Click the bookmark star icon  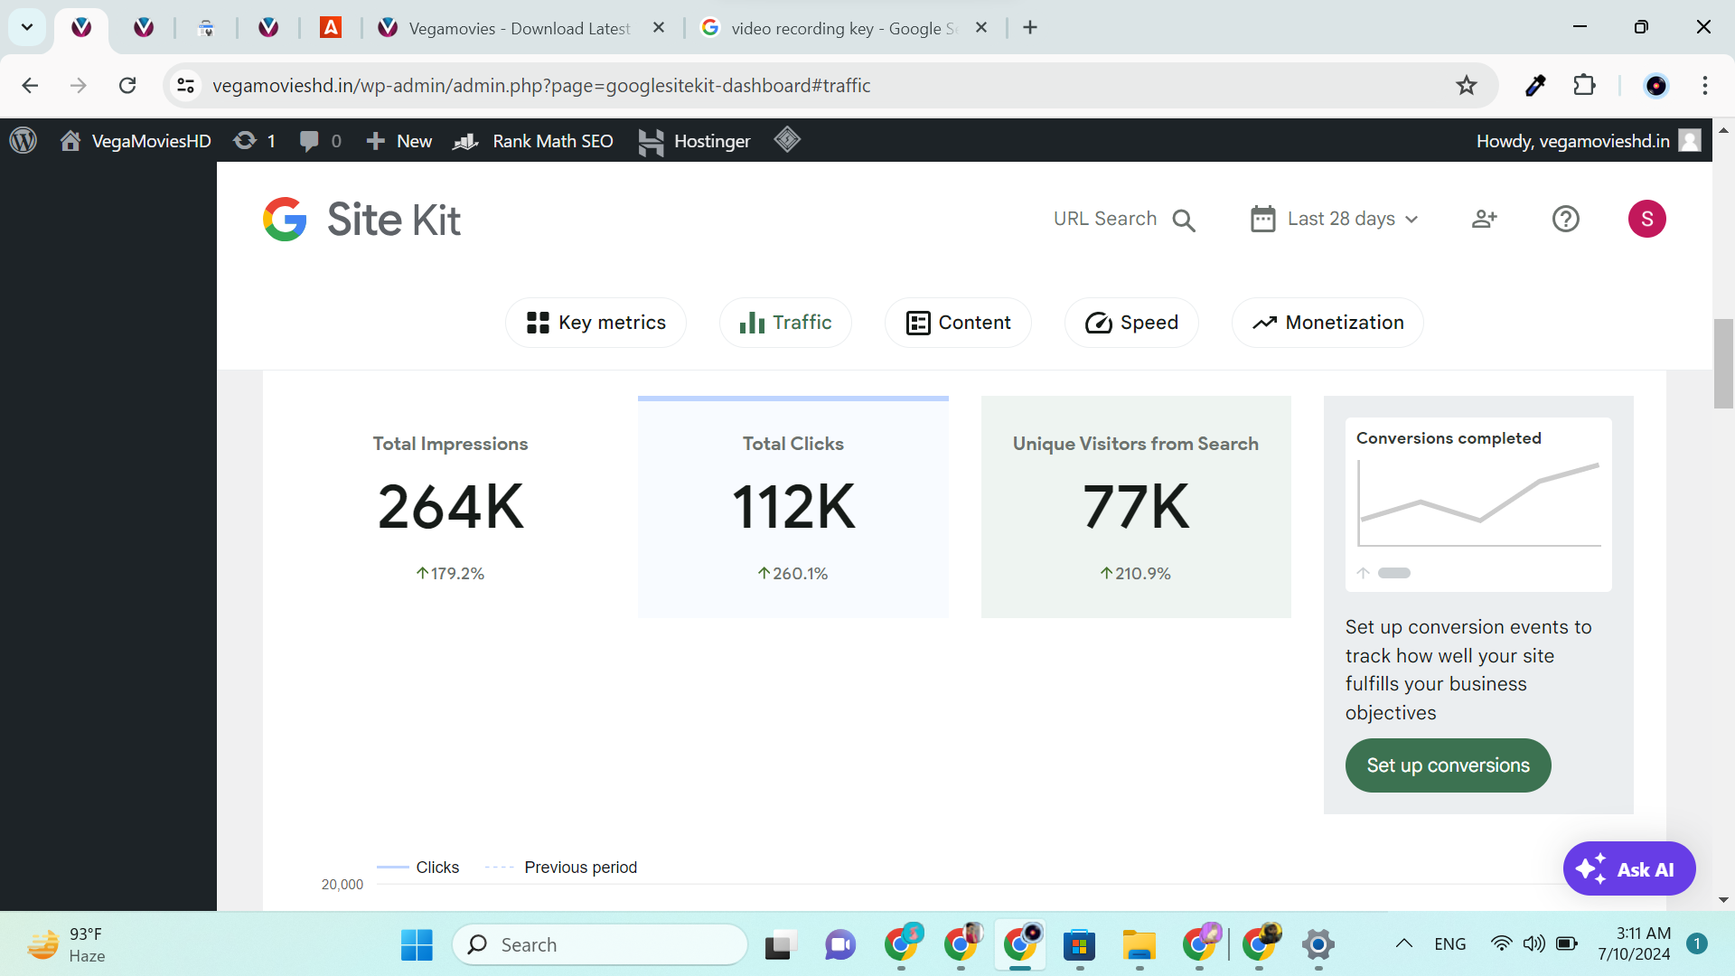(1466, 85)
